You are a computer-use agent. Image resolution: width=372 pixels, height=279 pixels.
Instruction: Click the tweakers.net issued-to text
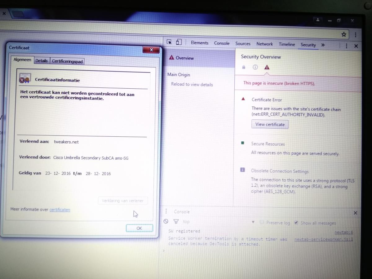pyautogui.click(x=66, y=142)
